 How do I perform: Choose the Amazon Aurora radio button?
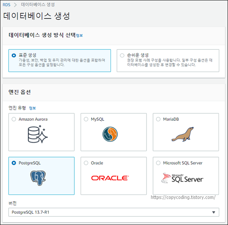14,119
